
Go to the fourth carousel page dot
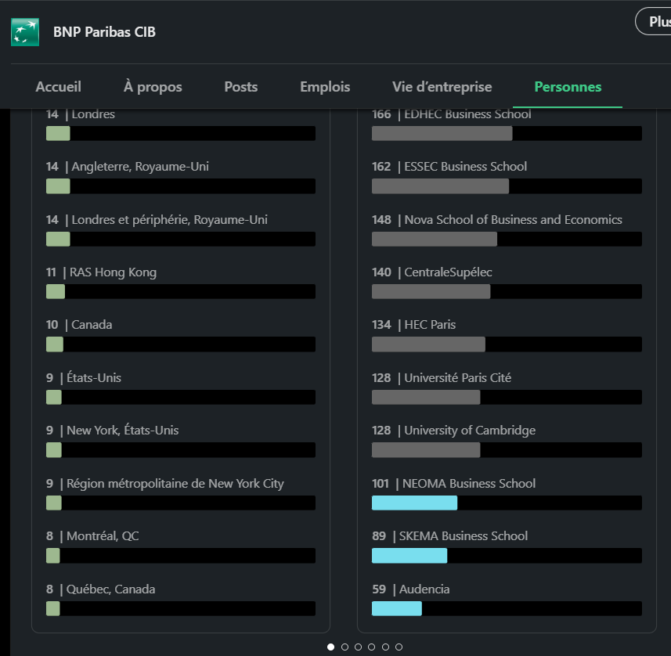point(371,647)
